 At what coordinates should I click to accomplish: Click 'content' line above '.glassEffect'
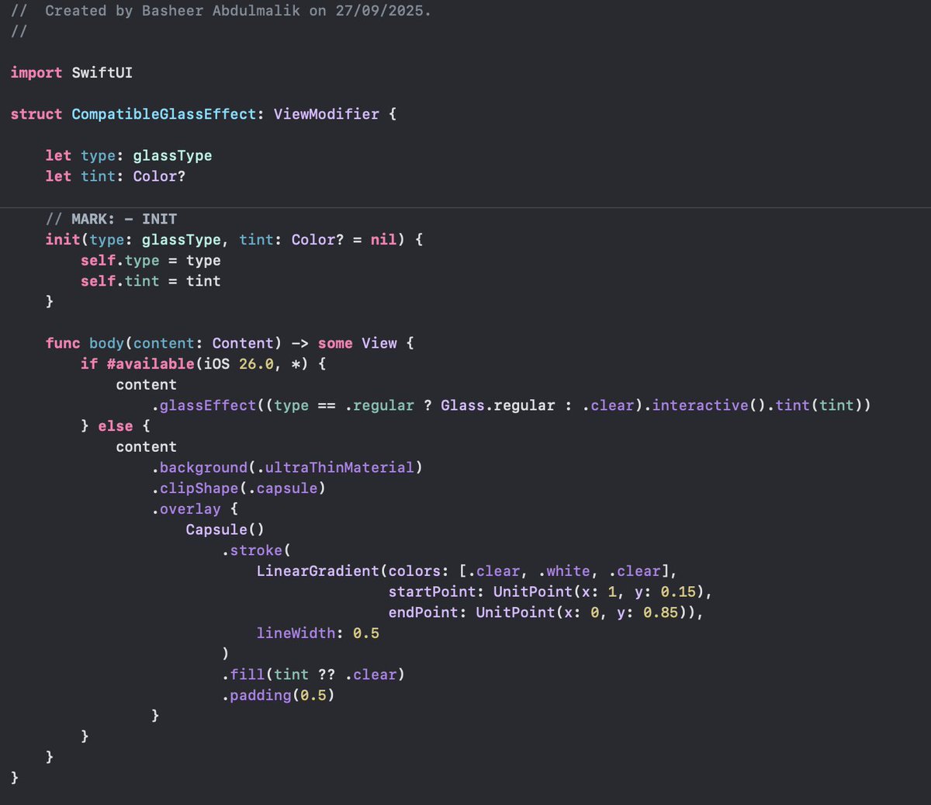pyautogui.click(x=146, y=385)
